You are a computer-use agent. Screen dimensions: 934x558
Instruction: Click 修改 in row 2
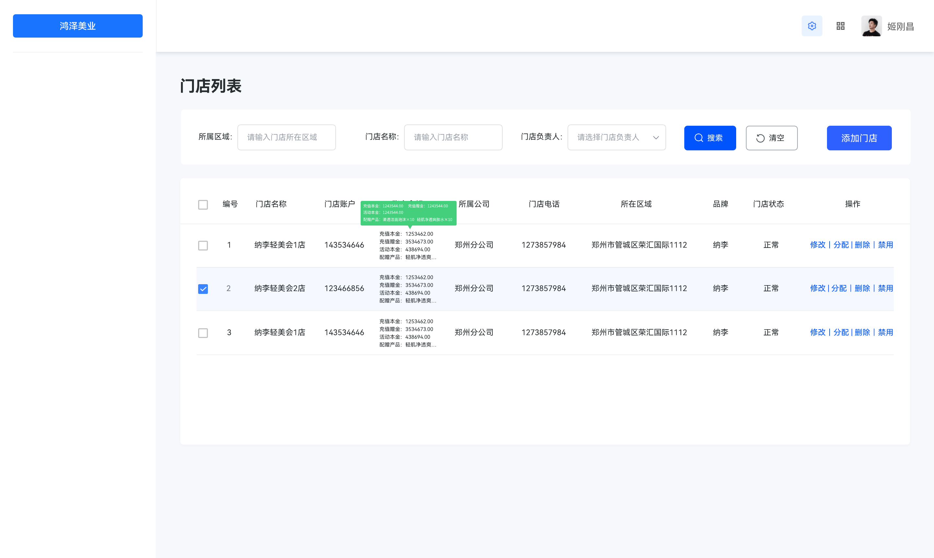817,288
